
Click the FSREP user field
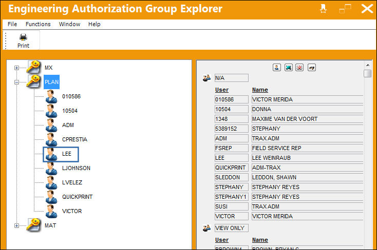pyautogui.click(x=232, y=148)
